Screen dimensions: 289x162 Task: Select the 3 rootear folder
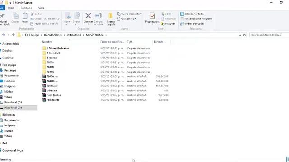tap(52, 58)
